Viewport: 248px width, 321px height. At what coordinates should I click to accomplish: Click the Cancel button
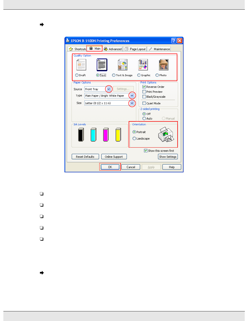131,167
